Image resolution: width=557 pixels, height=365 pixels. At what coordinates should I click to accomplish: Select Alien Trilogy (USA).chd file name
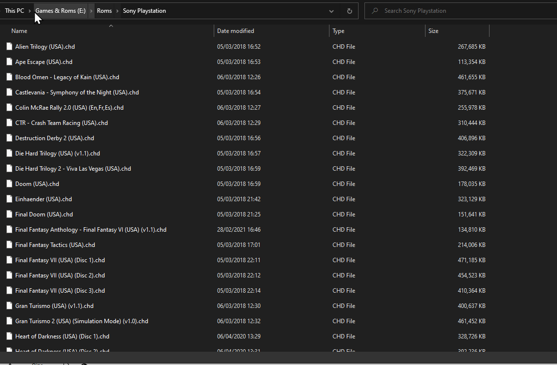coord(45,46)
